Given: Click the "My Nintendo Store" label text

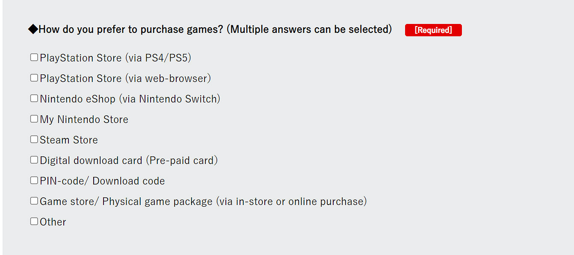Looking at the screenshot, I should pyautogui.click(x=84, y=120).
